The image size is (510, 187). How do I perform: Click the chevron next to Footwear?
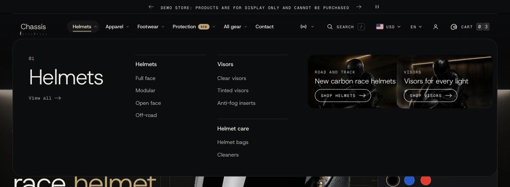(162, 27)
